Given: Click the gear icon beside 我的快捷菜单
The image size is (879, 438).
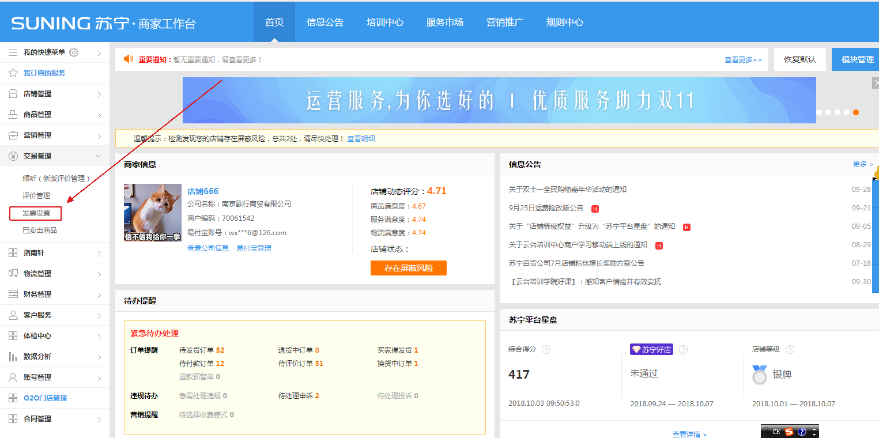Looking at the screenshot, I should (x=74, y=52).
